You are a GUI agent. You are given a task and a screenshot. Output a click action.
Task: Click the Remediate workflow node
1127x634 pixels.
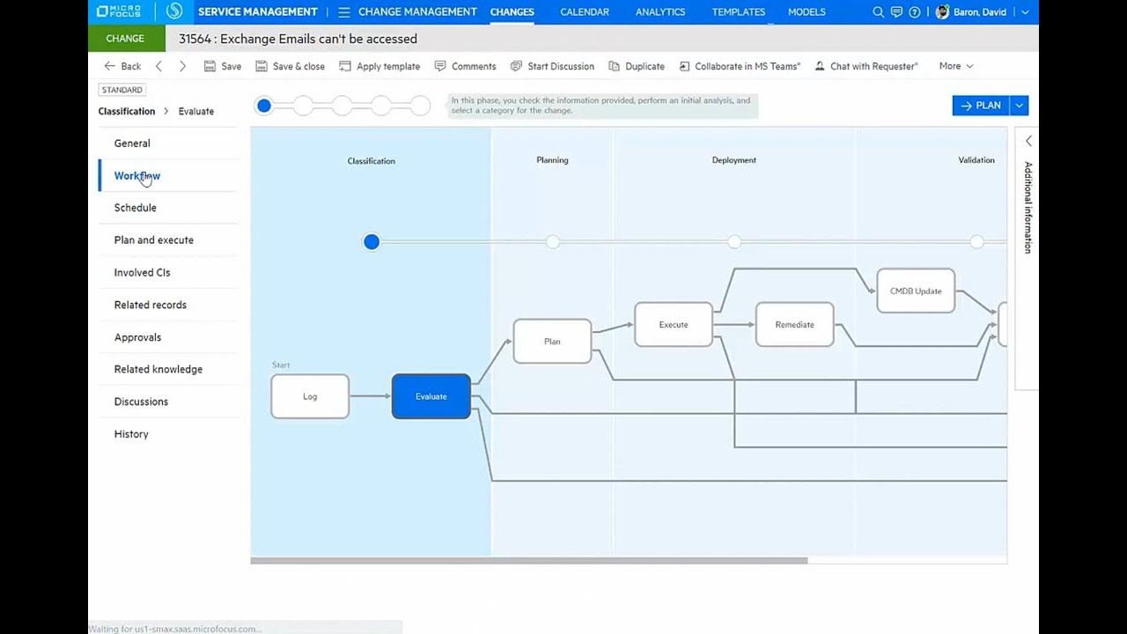coord(794,325)
